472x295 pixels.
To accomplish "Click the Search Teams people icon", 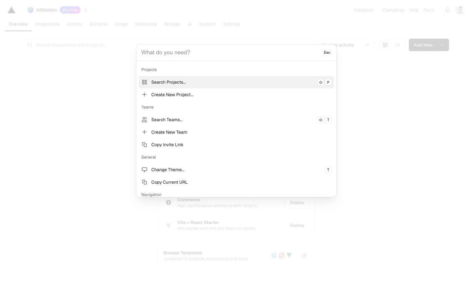I will pos(145,119).
